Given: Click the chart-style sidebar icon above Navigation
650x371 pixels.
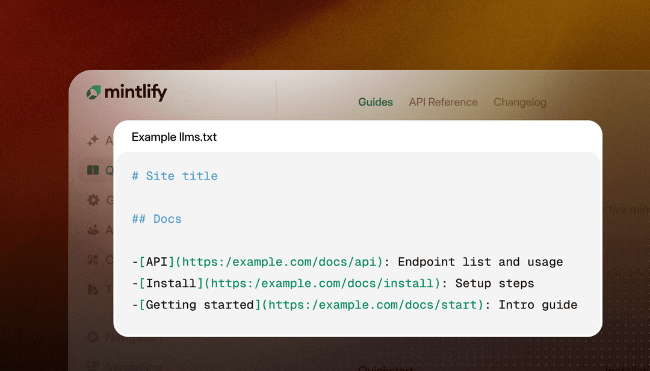Looking at the screenshot, I should coord(94,290).
